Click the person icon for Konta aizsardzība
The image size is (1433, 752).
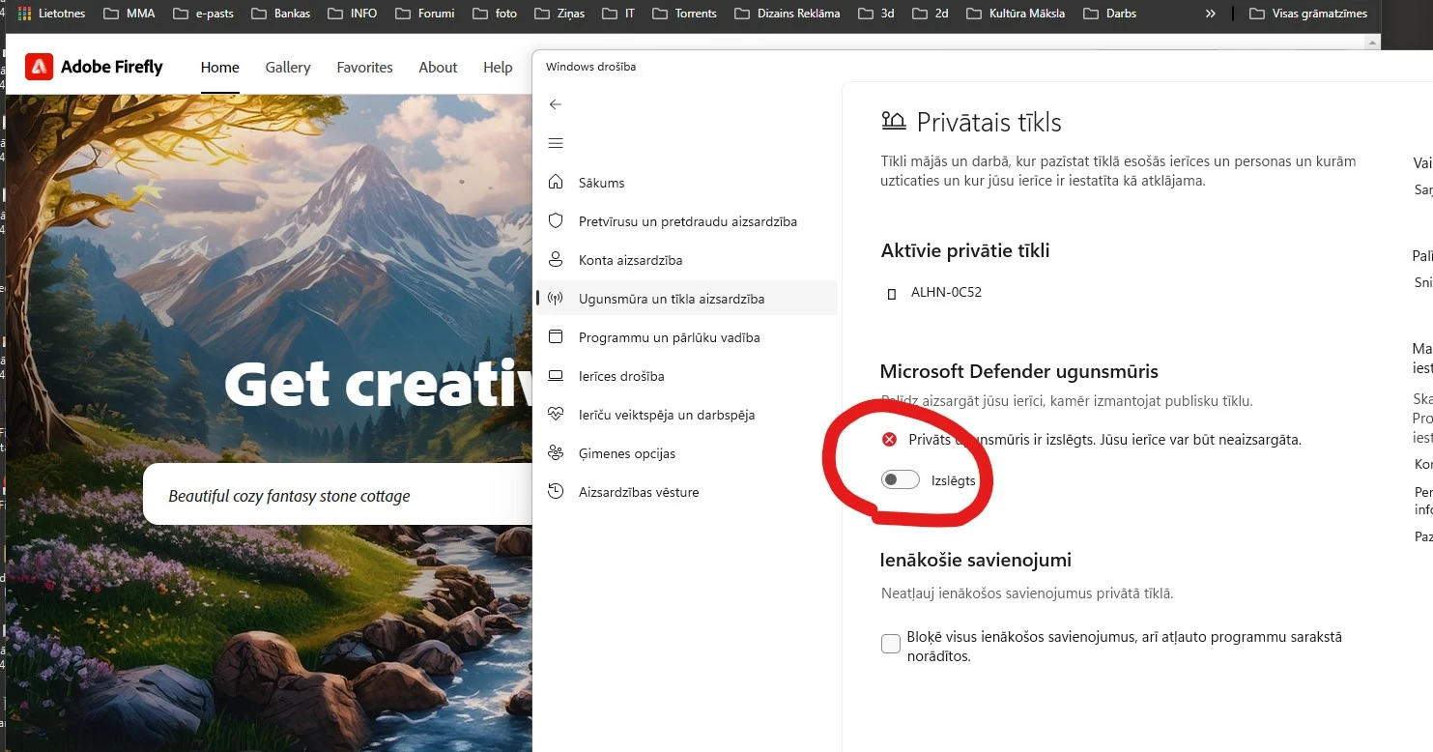point(556,259)
